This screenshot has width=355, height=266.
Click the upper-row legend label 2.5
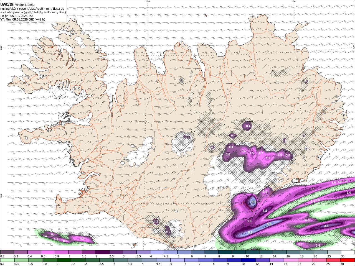click(111, 256)
